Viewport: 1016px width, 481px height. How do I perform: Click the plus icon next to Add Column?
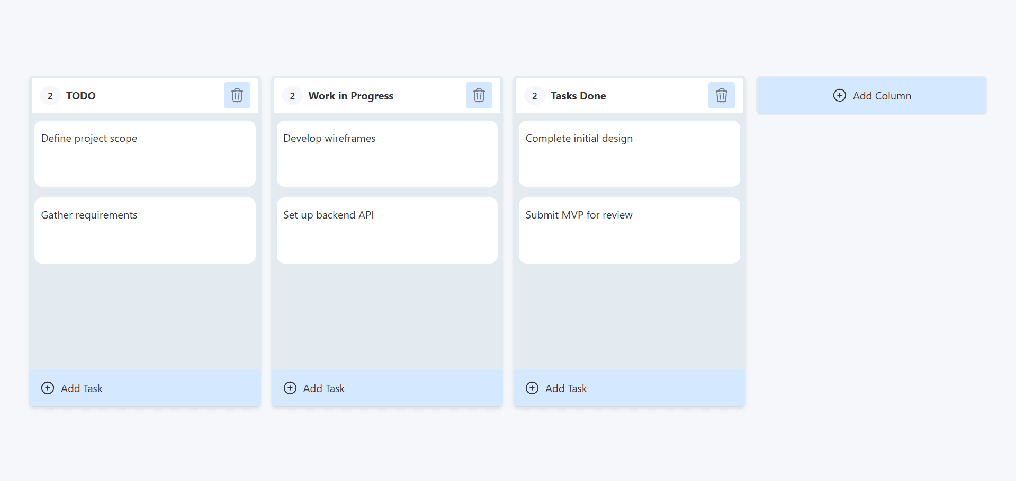840,95
